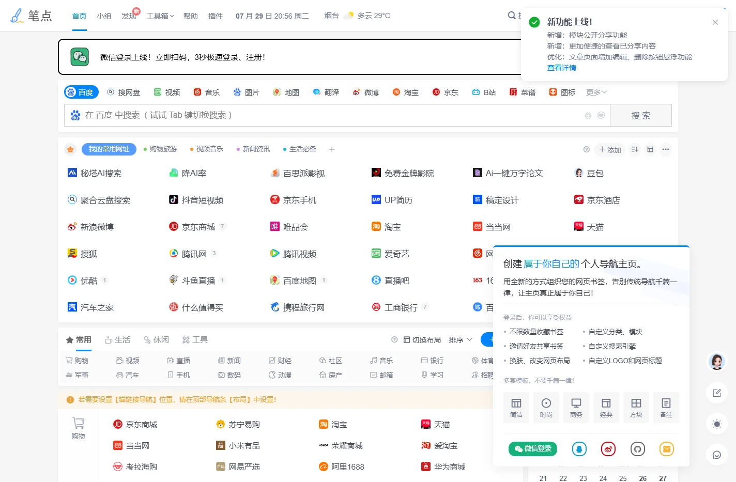Select 我的常用网址 category tab
This screenshot has width=736, height=482.
pos(109,149)
